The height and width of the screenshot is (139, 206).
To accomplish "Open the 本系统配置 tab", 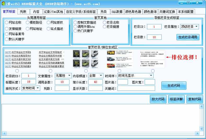I will [186, 12].
